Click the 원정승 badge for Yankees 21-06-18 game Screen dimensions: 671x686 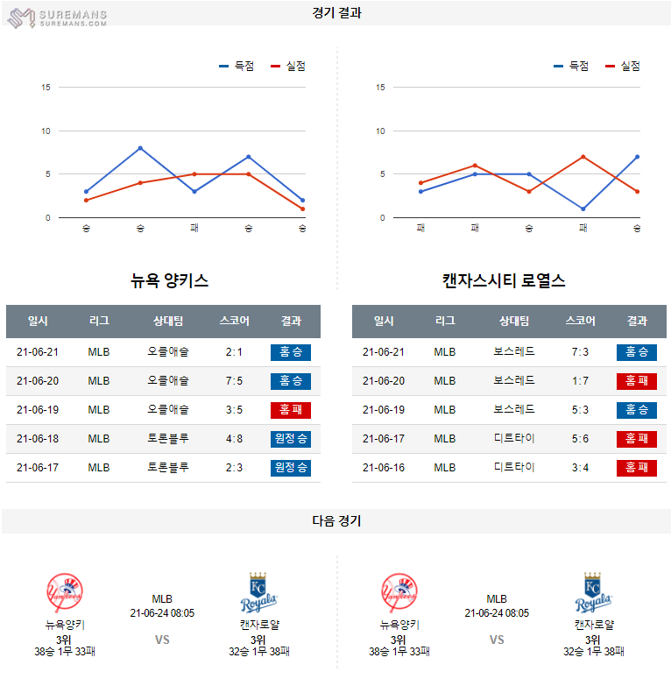[291, 439]
